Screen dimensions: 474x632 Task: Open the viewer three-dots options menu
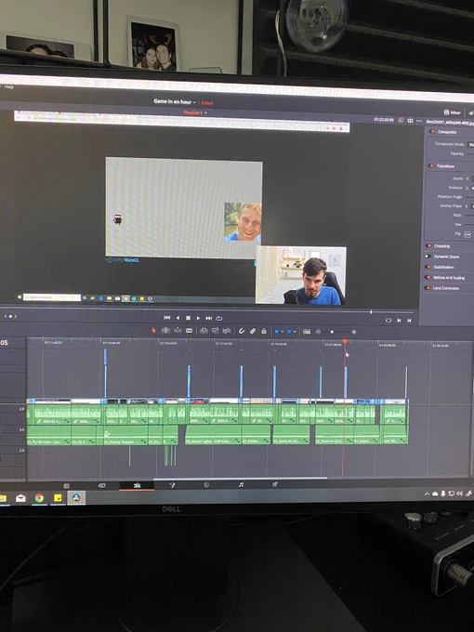[x=419, y=121]
